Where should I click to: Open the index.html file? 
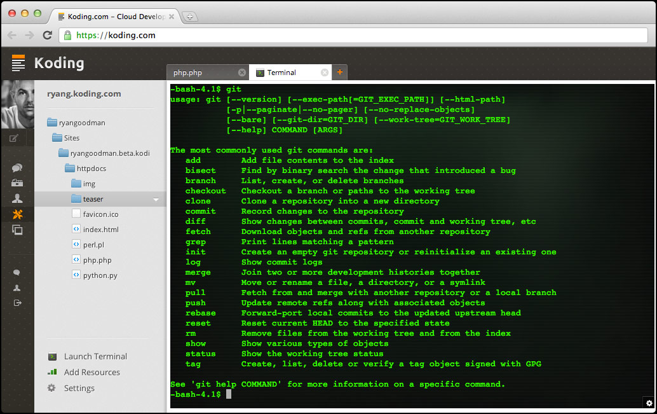pyautogui.click(x=95, y=230)
